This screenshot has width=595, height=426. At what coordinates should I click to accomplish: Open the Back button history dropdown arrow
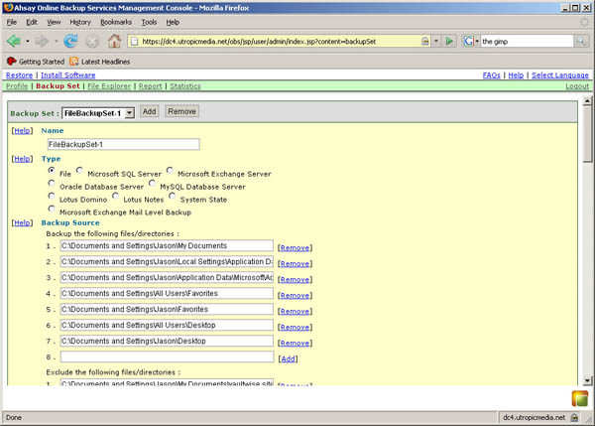click(28, 41)
